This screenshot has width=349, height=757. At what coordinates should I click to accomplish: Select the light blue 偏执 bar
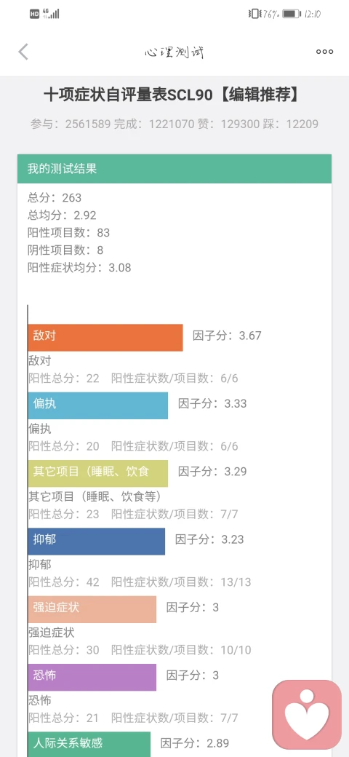[x=98, y=405]
